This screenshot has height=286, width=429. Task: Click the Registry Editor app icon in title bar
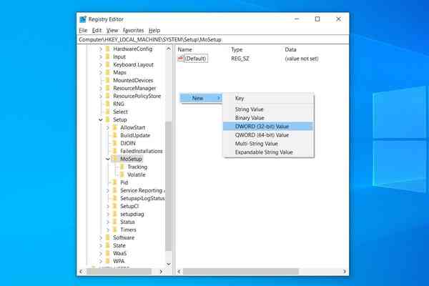[84, 19]
